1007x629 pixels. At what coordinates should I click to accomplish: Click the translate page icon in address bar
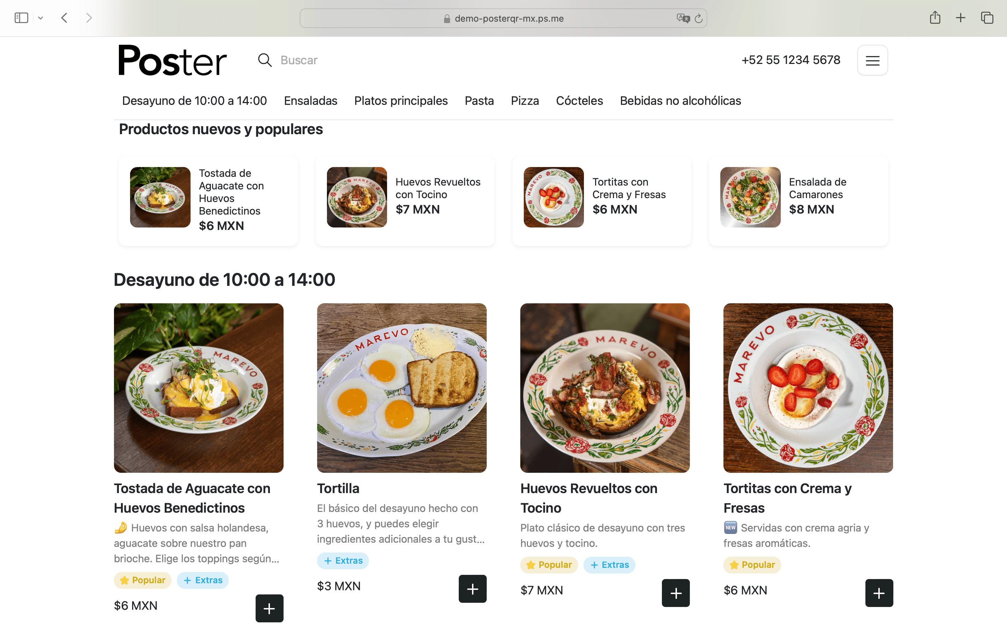(x=683, y=18)
